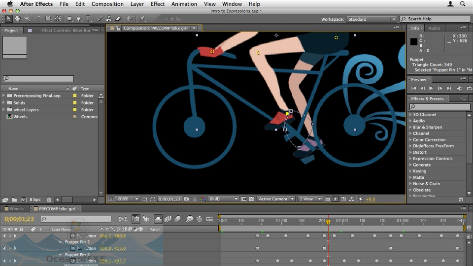Select the Hand tool in the toolbar
Screen dimensions: 473x266
(x=18, y=19)
